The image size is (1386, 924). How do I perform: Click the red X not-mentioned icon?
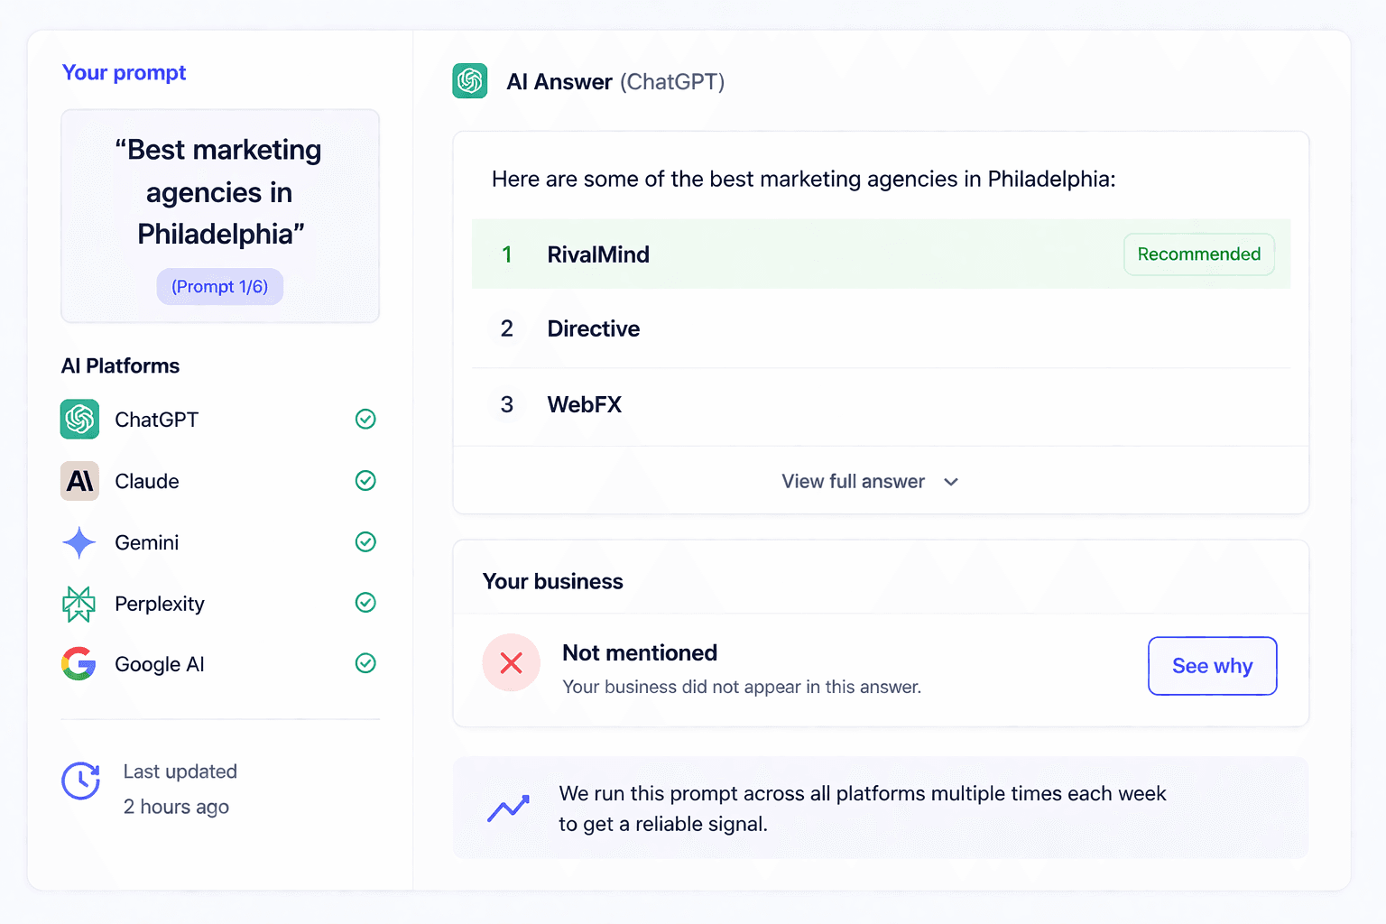[x=512, y=663]
